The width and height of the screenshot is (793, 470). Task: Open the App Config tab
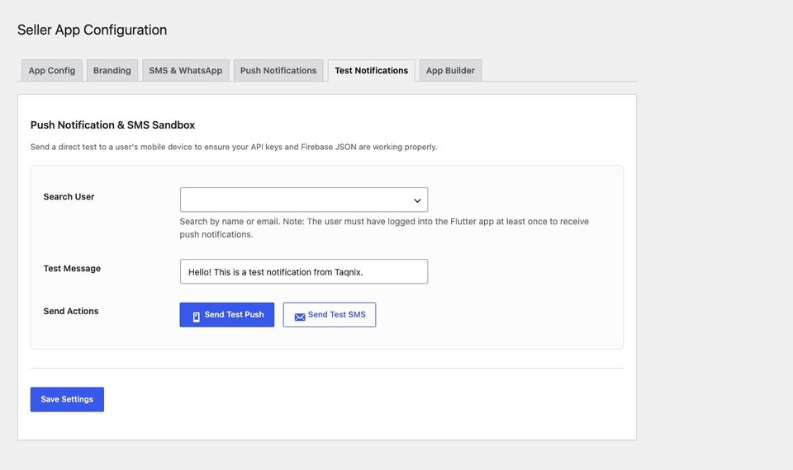point(51,71)
